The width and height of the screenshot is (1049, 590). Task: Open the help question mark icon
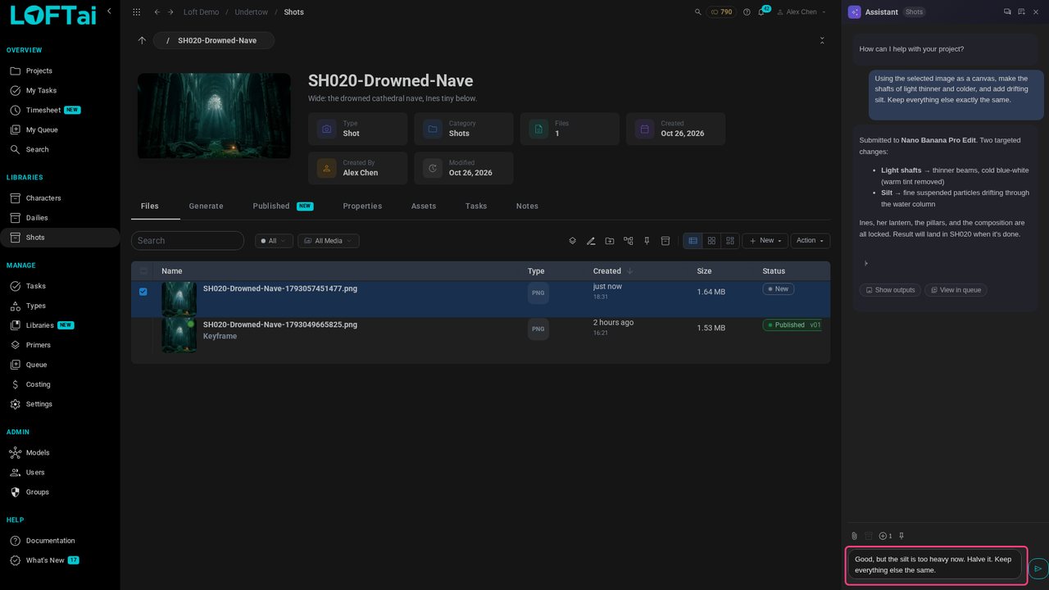point(747,12)
